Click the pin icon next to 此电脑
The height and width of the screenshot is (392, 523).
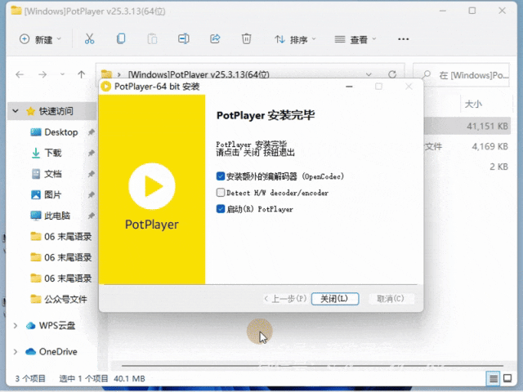coord(91,216)
